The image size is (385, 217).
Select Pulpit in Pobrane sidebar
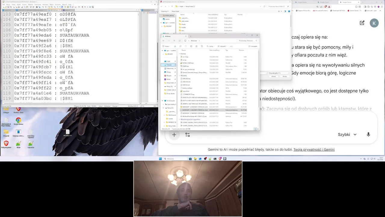coord(169,61)
